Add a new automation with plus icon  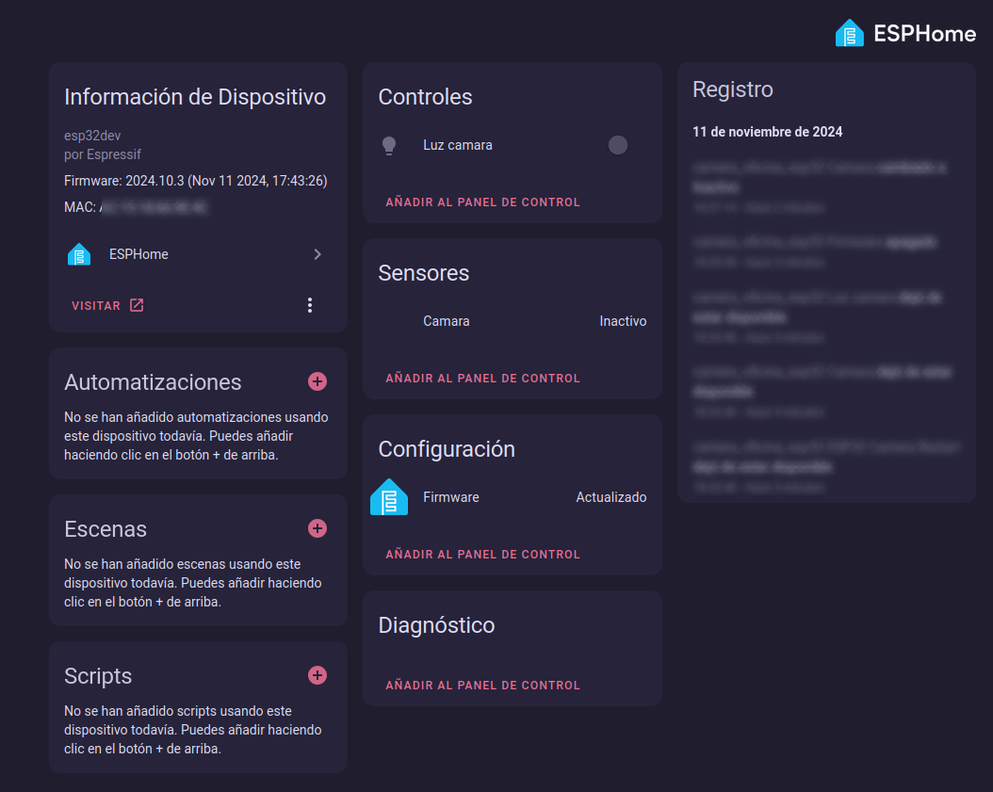317,381
